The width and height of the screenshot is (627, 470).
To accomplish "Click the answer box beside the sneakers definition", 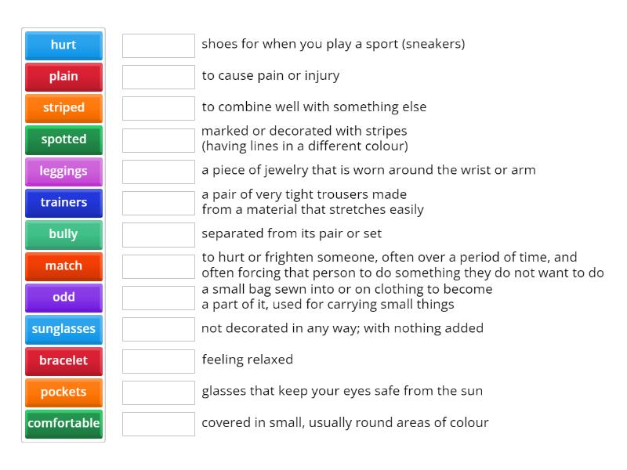I will pyautogui.click(x=158, y=45).
